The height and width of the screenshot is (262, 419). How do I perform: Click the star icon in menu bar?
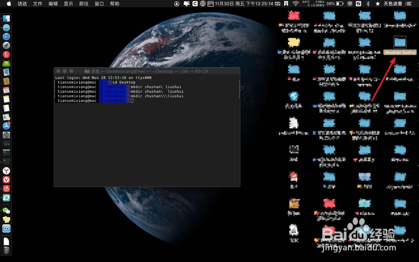click(x=378, y=3)
